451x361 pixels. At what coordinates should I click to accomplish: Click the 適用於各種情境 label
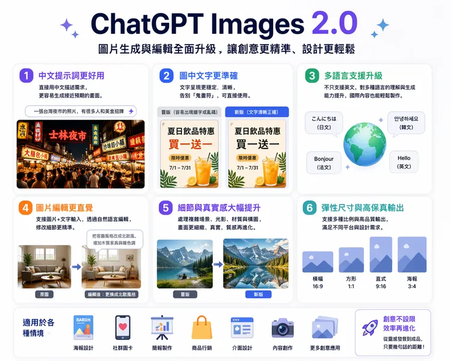coord(38,327)
